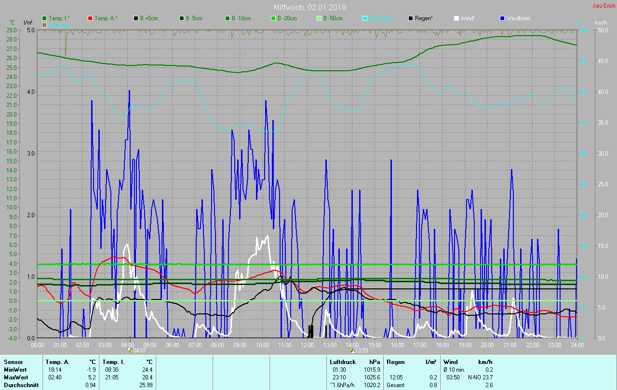Select the Temp. A. table header
This screenshot has height=390, width=617.
(x=57, y=362)
